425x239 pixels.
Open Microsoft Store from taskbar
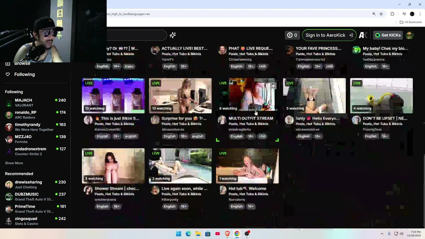pyautogui.click(x=208, y=234)
